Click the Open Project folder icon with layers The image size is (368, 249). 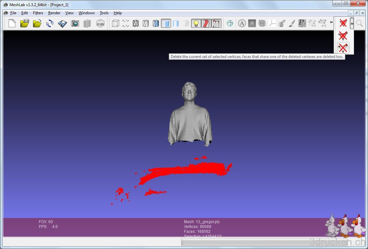pos(25,23)
